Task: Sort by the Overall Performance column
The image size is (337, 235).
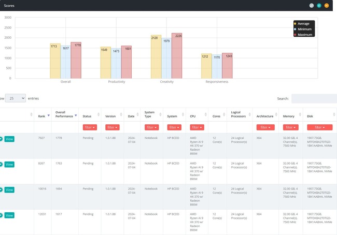Action: click(x=76, y=115)
